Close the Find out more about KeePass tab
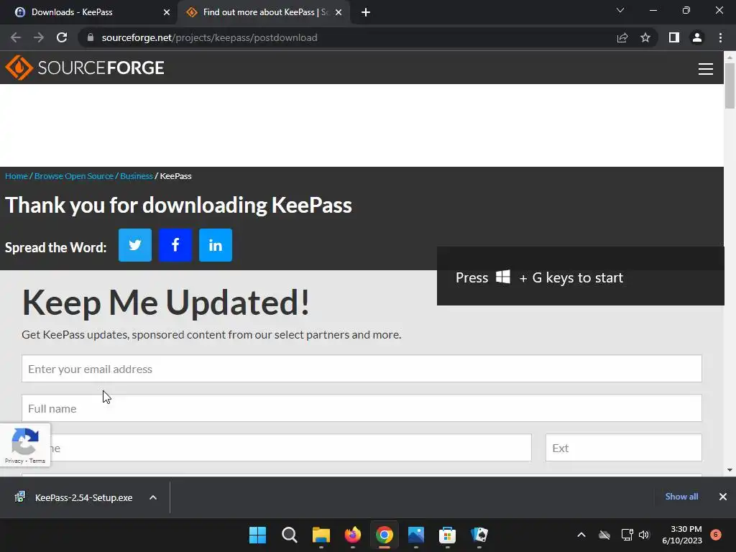The height and width of the screenshot is (552, 736). 339,12
